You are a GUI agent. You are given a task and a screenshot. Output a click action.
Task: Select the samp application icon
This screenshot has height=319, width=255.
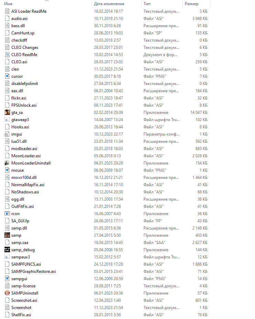7,235
